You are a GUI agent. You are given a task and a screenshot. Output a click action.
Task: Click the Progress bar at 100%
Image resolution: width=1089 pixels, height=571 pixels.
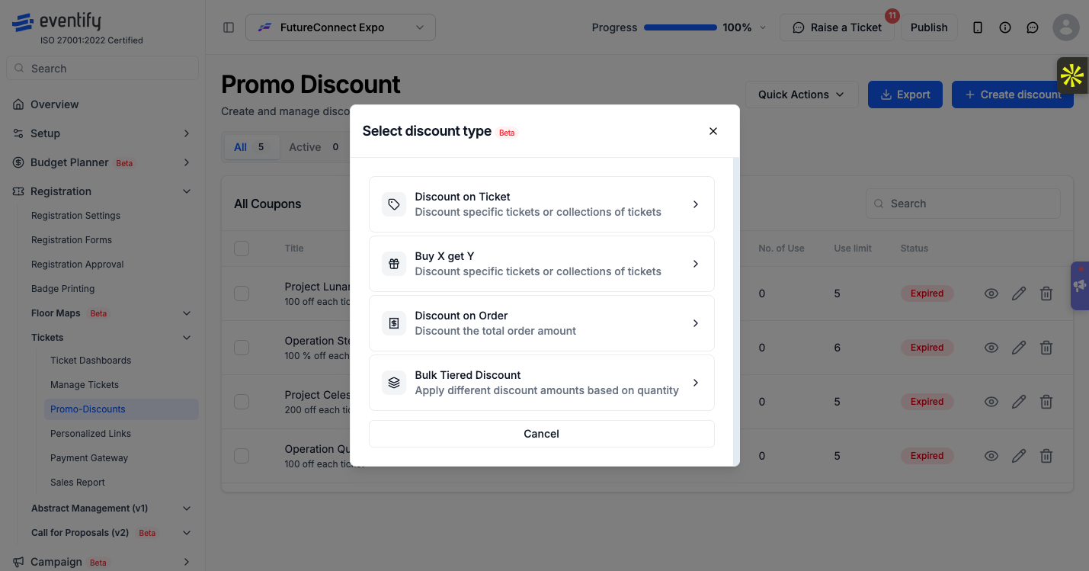coord(681,27)
